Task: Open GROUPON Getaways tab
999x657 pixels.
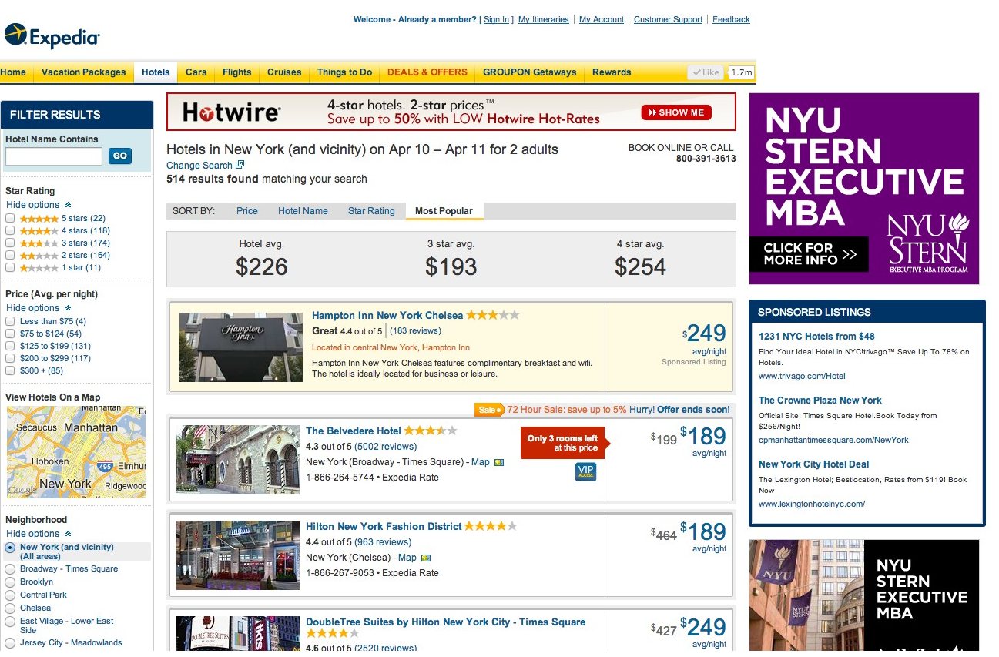Action: [x=530, y=72]
